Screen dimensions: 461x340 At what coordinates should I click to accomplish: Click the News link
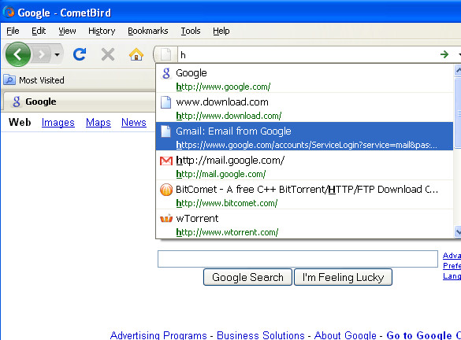pos(134,123)
